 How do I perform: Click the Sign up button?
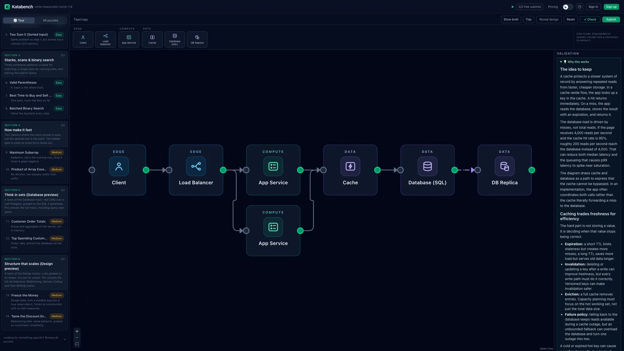(611, 7)
